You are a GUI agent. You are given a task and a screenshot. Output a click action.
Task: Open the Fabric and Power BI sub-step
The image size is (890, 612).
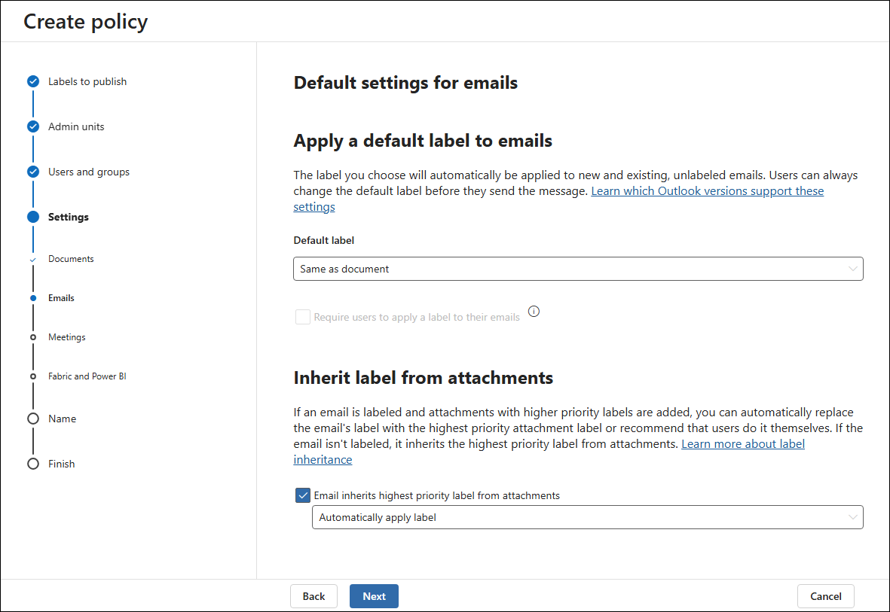[87, 376]
